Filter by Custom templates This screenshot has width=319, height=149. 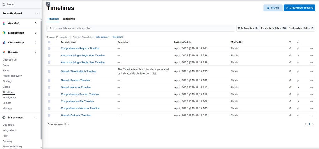(x=301, y=28)
